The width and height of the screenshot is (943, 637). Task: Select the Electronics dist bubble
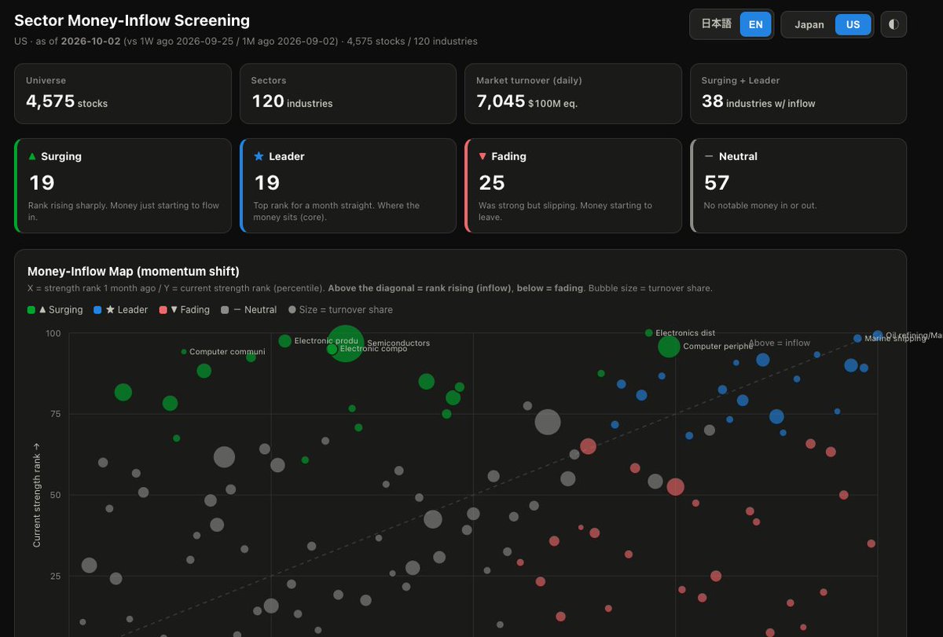pyautogui.click(x=649, y=333)
